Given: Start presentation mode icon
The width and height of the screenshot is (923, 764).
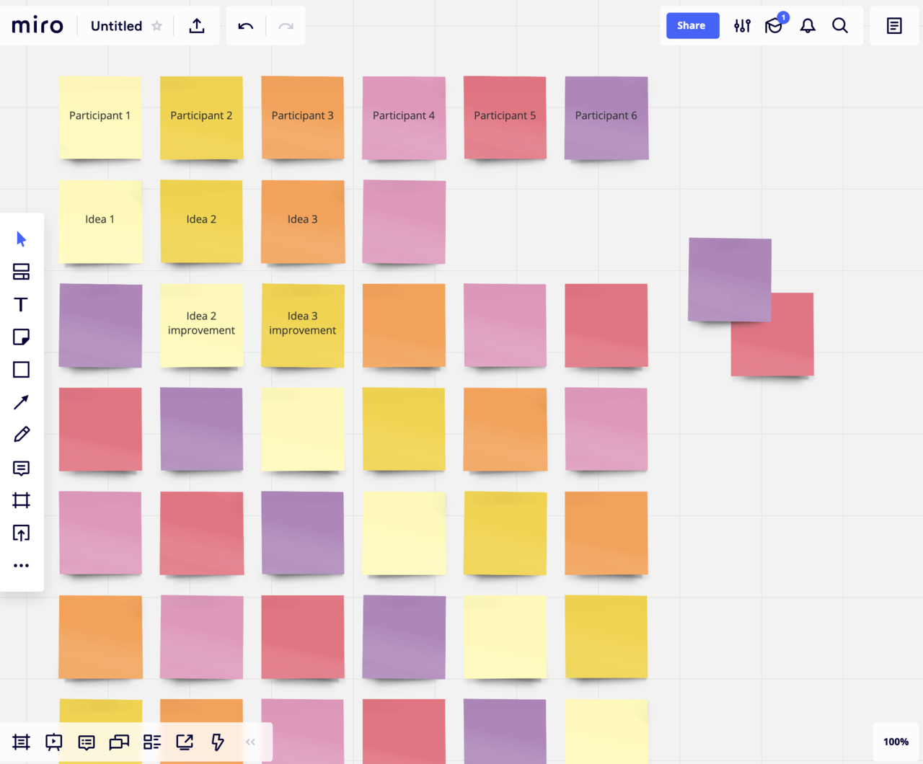Looking at the screenshot, I should pos(54,742).
